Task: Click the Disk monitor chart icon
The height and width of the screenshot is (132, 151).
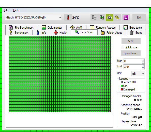Action: (44, 27)
